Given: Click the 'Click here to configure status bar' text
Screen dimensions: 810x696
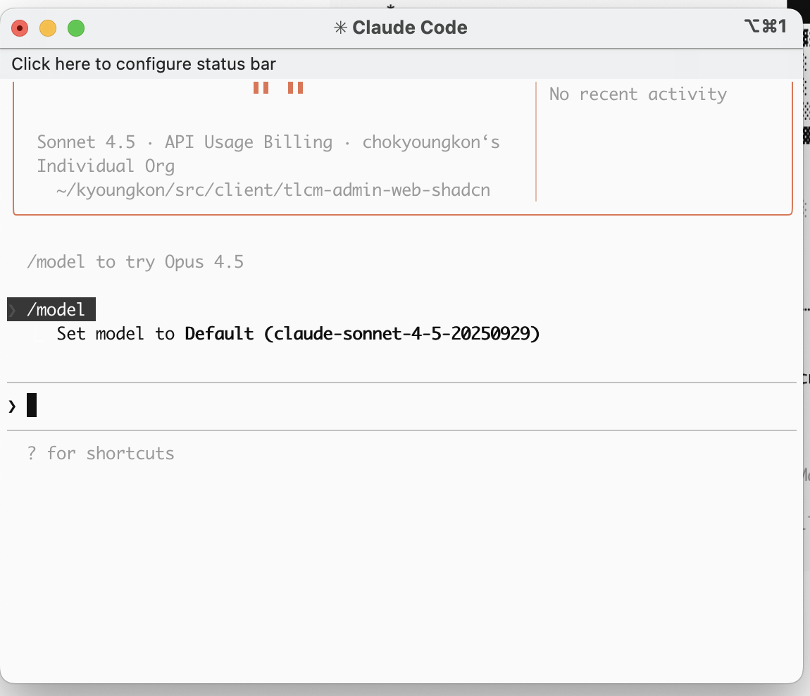Looking at the screenshot, I should (x=144, y=64).
